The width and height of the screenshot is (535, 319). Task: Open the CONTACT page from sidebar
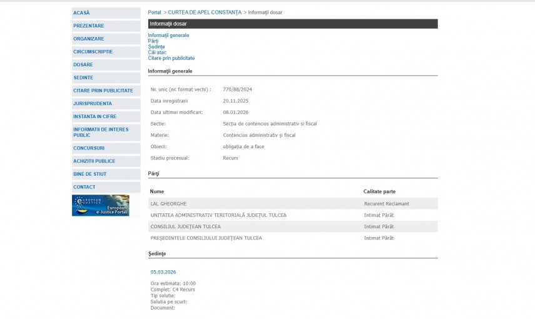[84, 187]
